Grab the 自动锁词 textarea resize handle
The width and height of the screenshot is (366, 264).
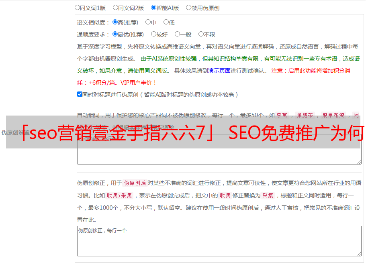[359, 162]
